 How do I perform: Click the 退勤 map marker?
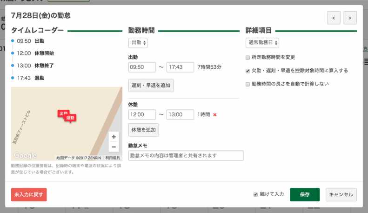[x=70, y=118]
